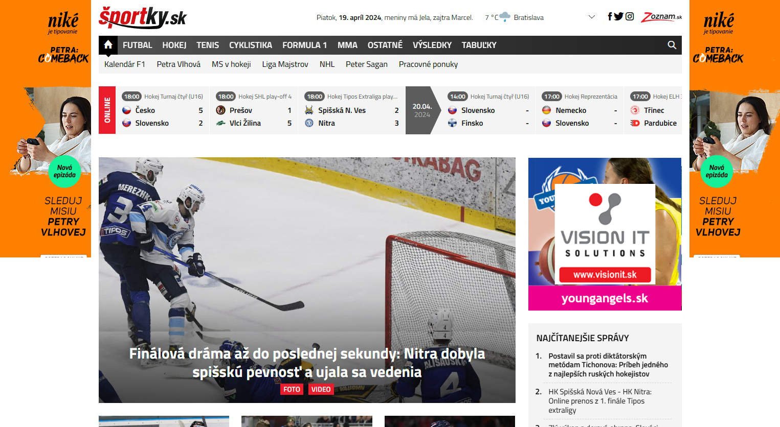This screenshot has width=780, height=427.
Task: Open the FORMULA 1 menu item
Action: 304,45
